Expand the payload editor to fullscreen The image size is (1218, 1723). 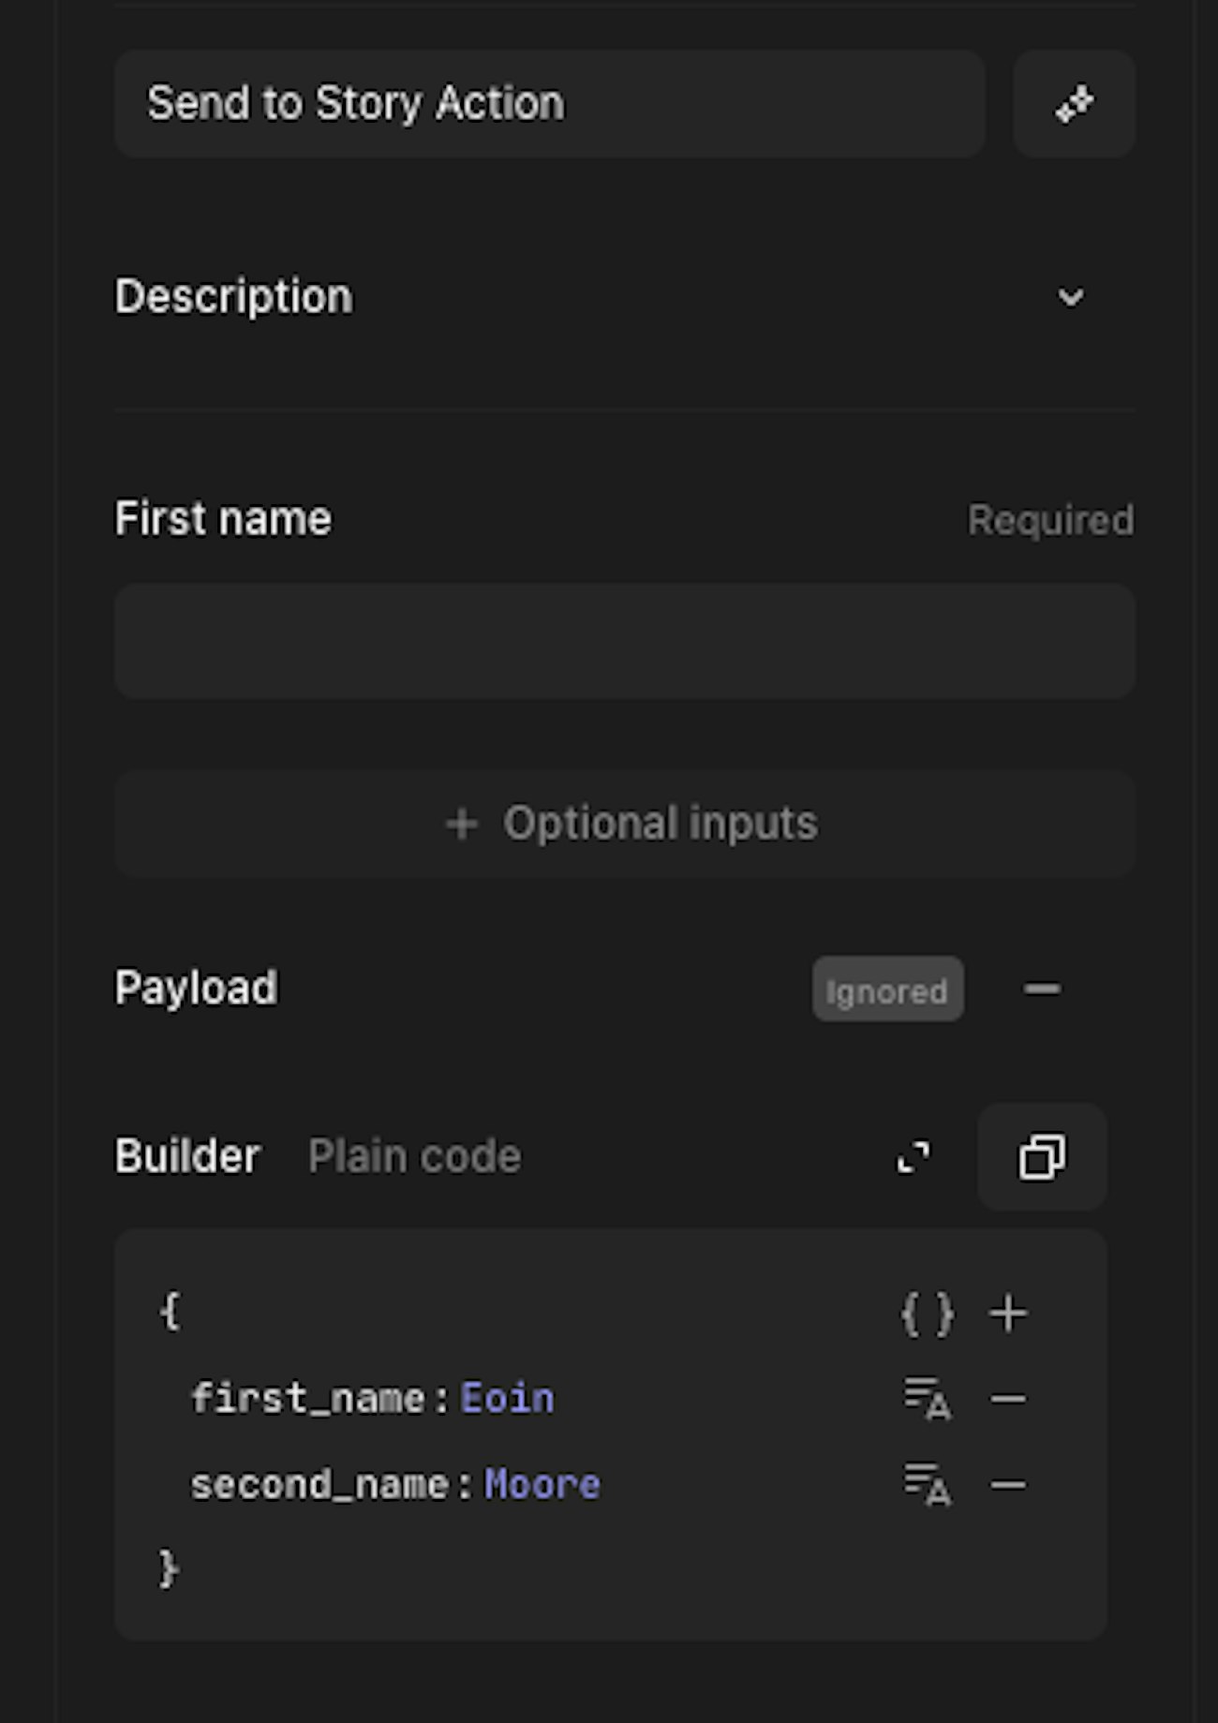pos(913,1157)
